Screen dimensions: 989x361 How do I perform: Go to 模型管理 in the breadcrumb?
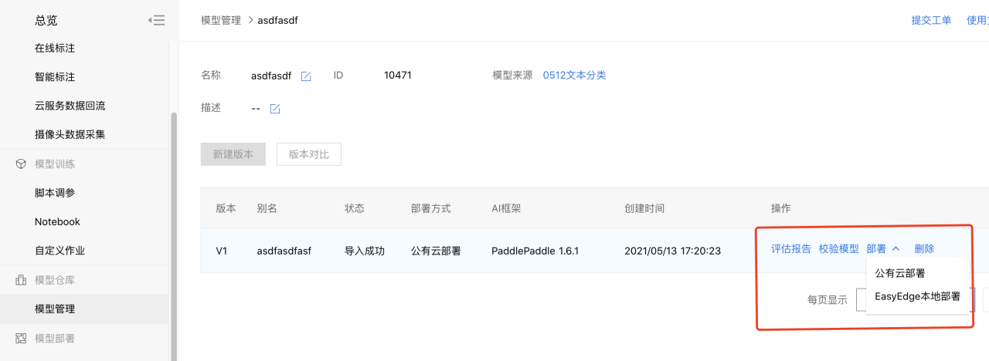click(221, 20)
